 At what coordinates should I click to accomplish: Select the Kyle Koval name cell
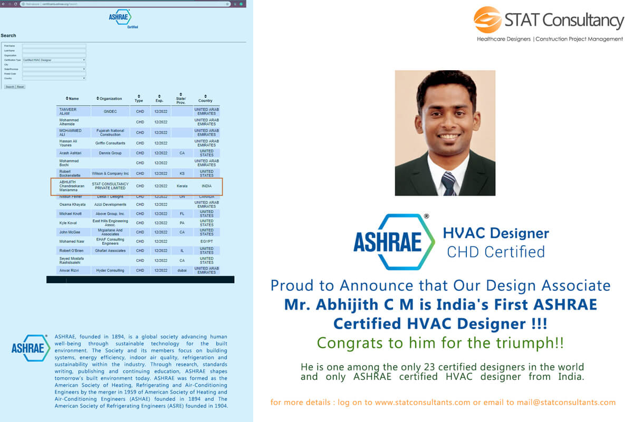(x=68, y=223)
